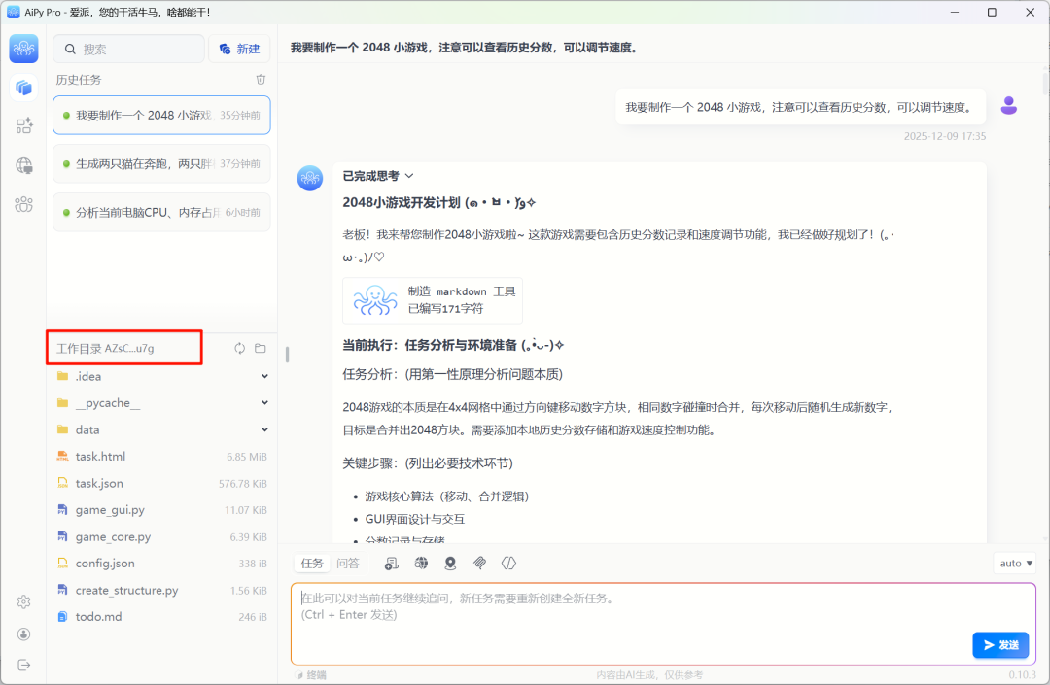Refresh the working directory file list

tap(240, 348)
